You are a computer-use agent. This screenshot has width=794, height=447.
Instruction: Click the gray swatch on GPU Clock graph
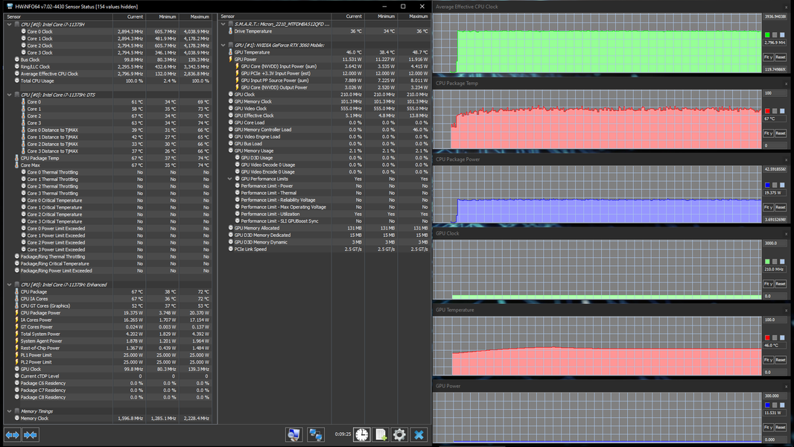point(775,261)
